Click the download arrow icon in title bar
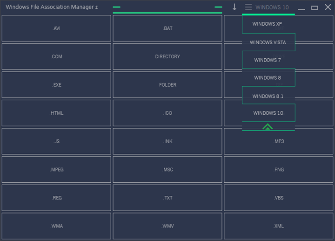The height and width of the screenshot is (241, 335). pyautogui.click(x=234, y=7)
